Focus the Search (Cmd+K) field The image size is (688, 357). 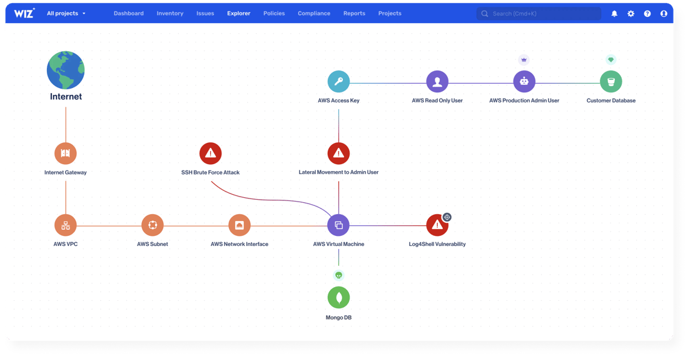coord(539,14)
